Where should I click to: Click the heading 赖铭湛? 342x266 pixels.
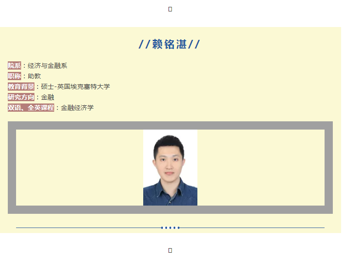point(169,44)
